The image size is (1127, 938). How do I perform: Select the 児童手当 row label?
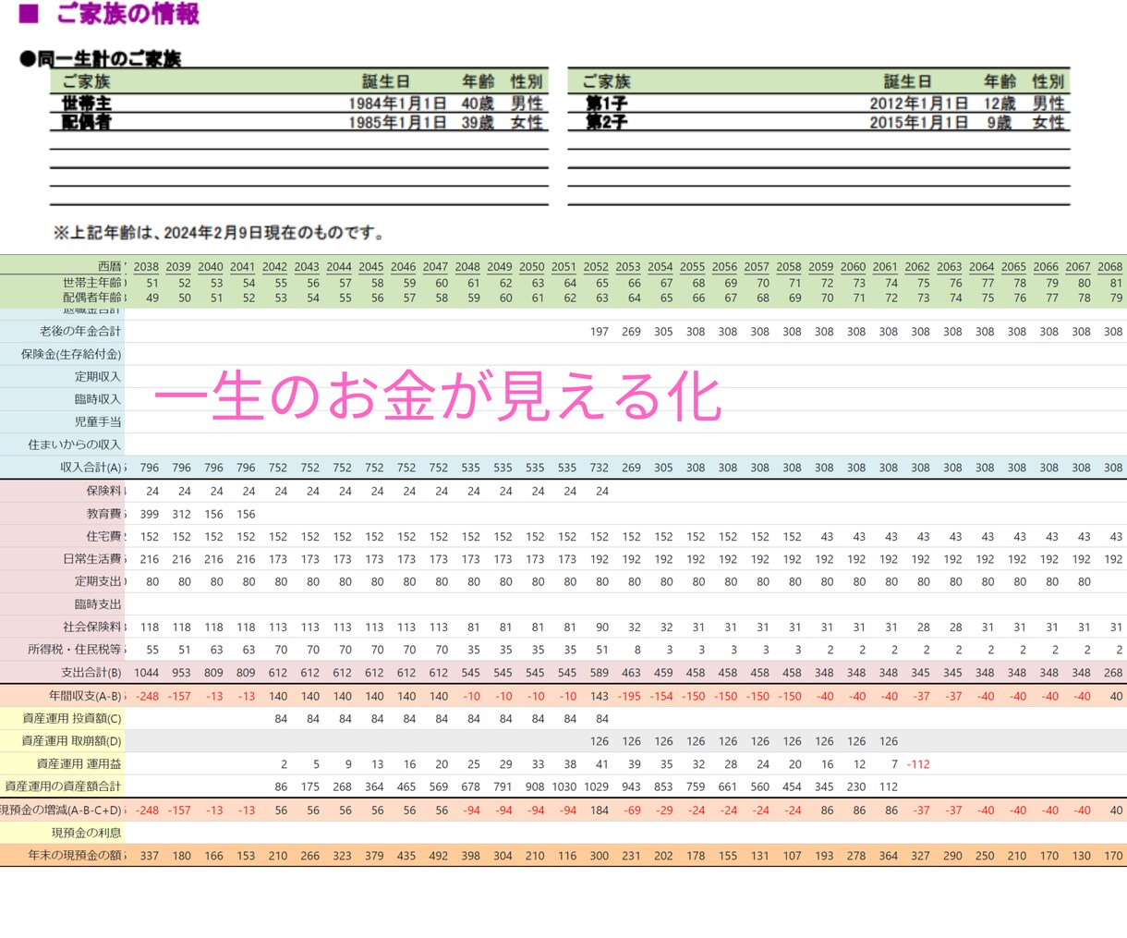(x=98, y=421)
